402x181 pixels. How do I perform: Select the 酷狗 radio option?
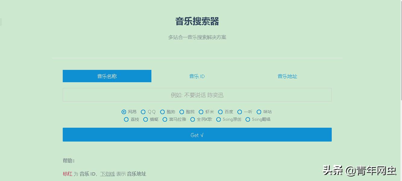tap(163, 112)
